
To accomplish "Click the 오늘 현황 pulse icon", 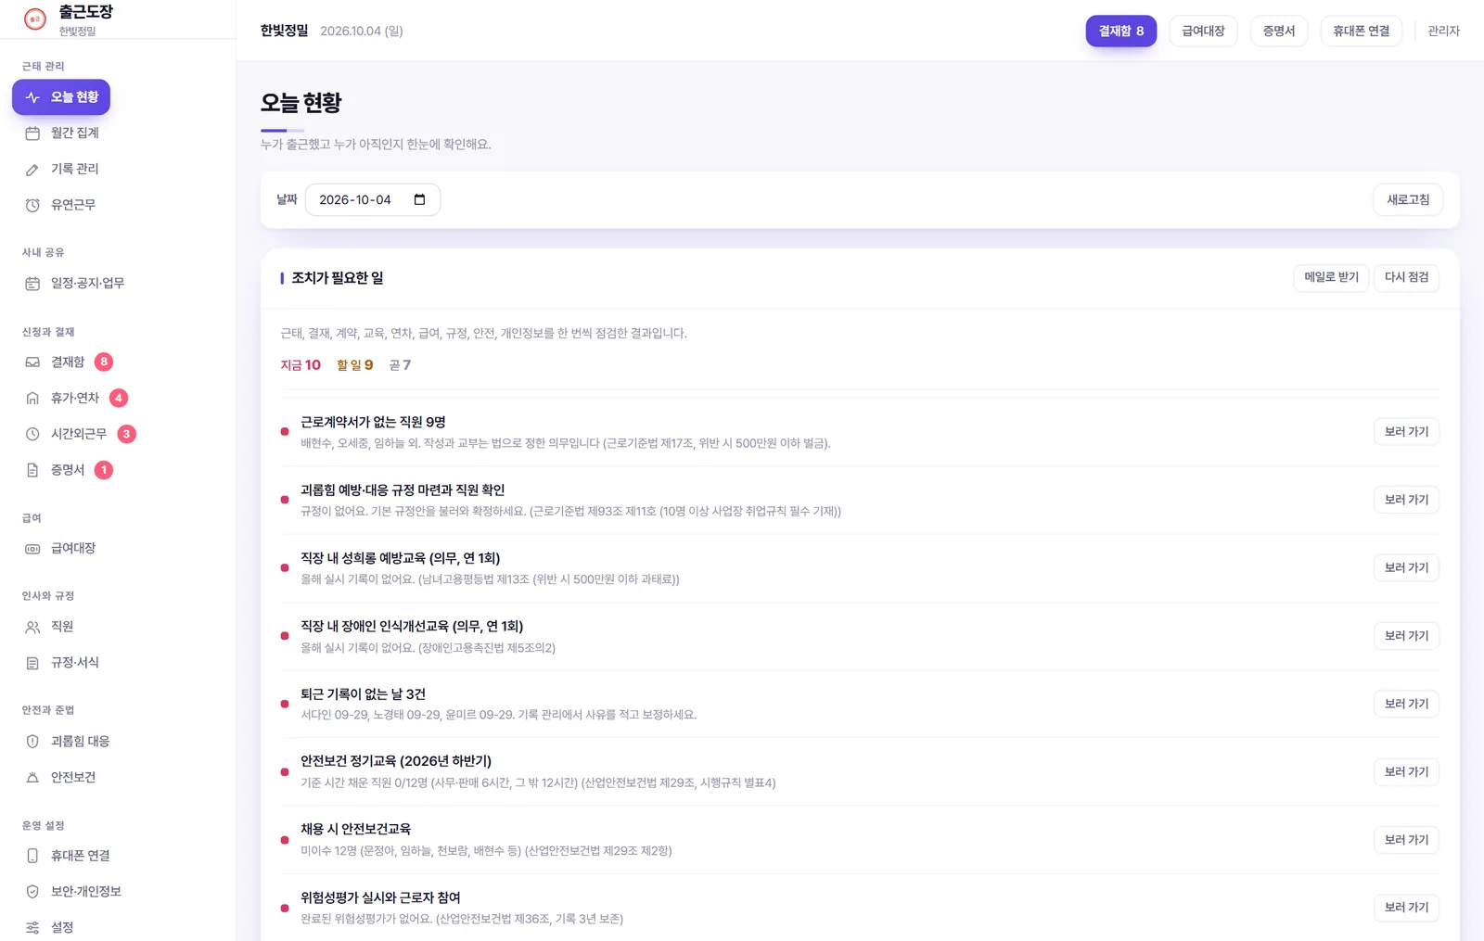I will (32, 97).
